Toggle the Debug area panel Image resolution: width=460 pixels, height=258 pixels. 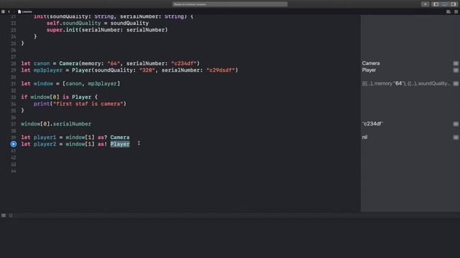(x=445, y=4)
